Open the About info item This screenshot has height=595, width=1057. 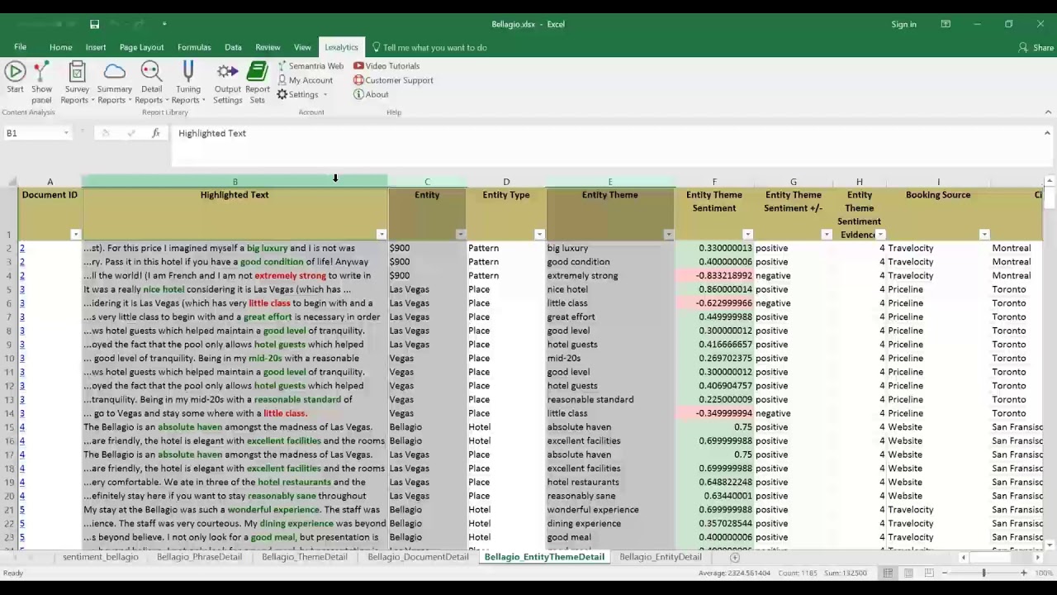371,94
